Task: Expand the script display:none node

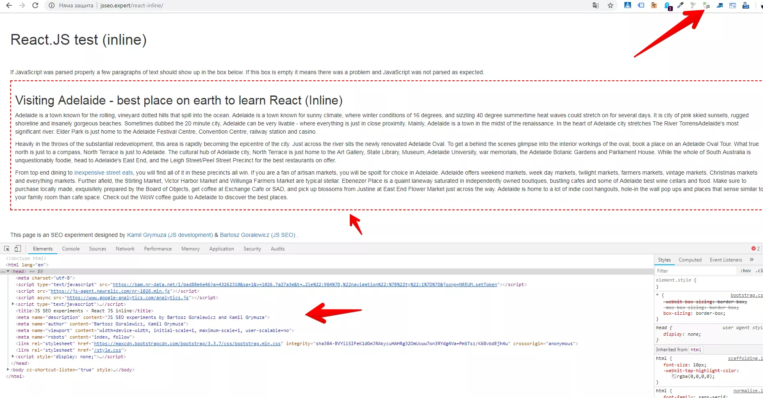Action: click(13, 357)
